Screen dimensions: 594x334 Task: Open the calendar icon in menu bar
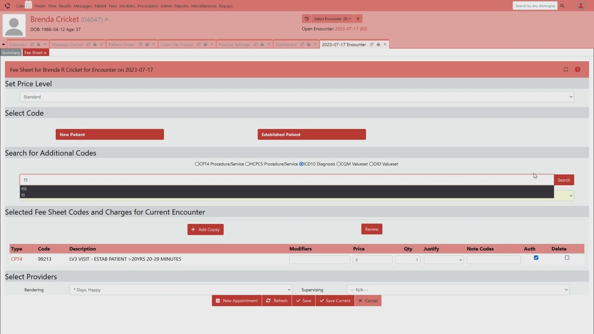pyautogui.click(x=28, y=5)
